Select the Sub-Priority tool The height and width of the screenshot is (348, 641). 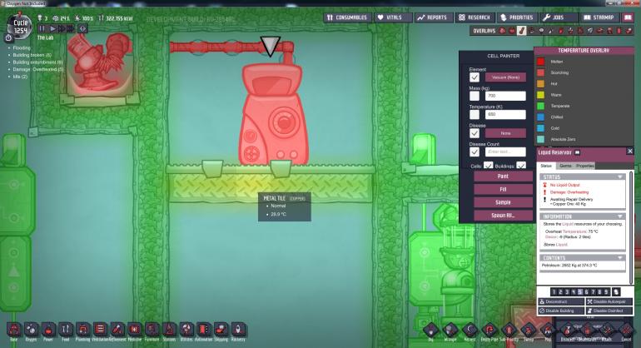coord(509,330)
